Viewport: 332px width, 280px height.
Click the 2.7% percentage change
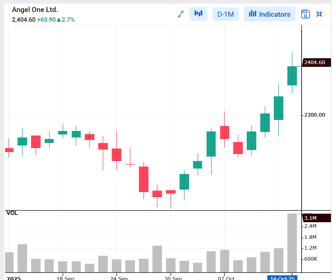pos(68,20)
